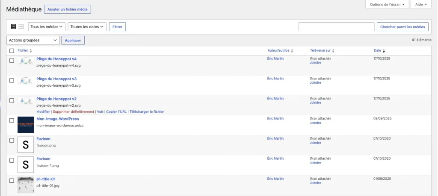The height and width of the screenshot is (196, 438).
Task: Sort by Auteur/autrice column arrows
Action: pos(292,51)
